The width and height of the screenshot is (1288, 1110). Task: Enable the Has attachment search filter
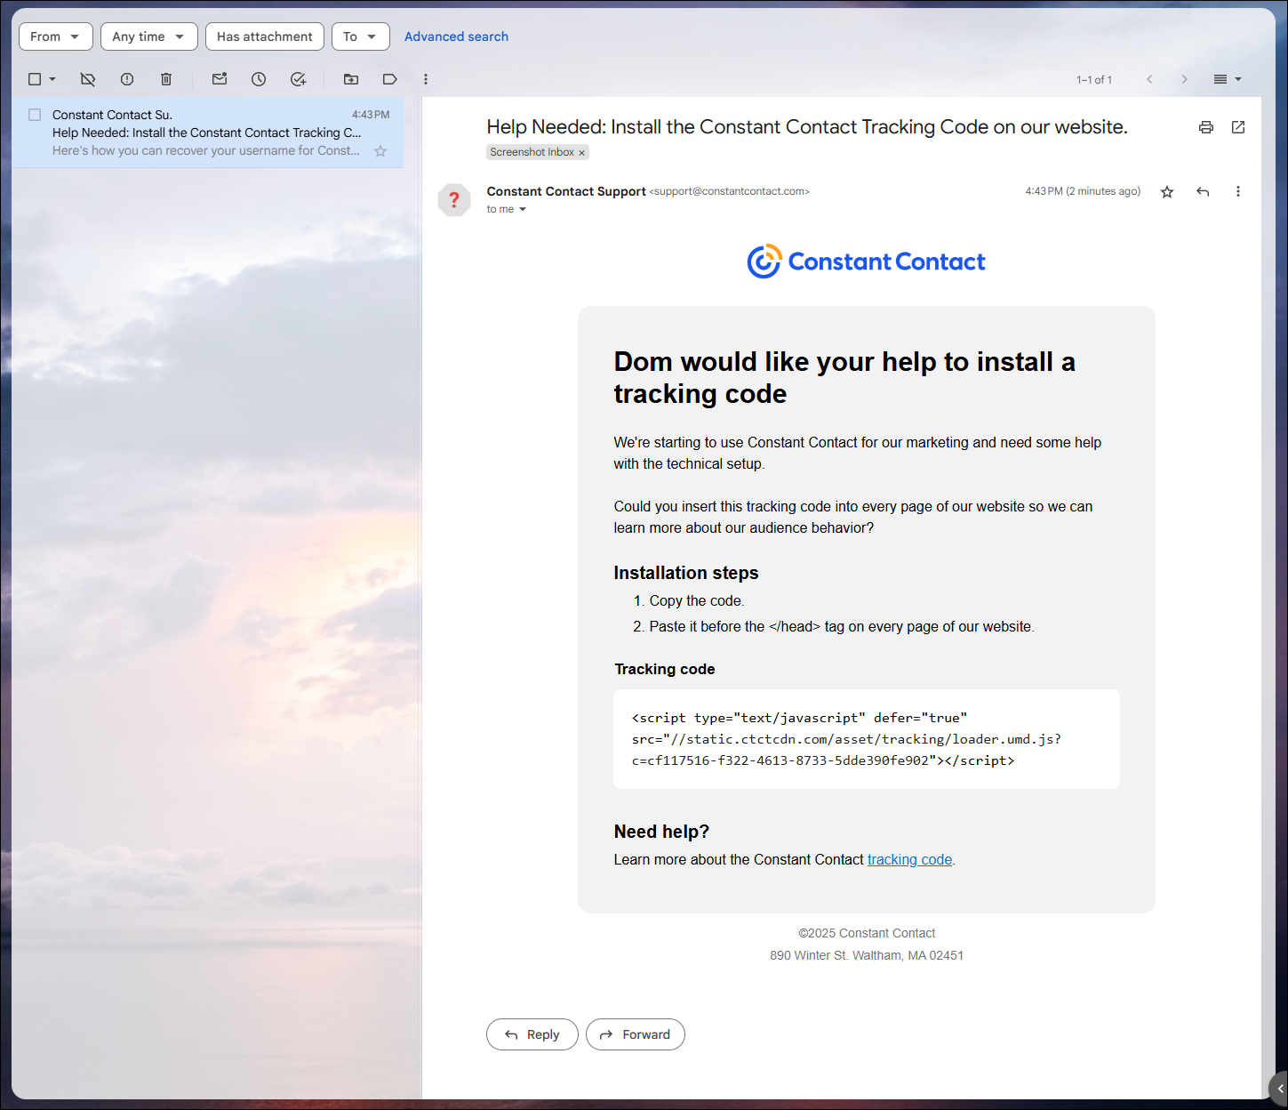[264, 36]
